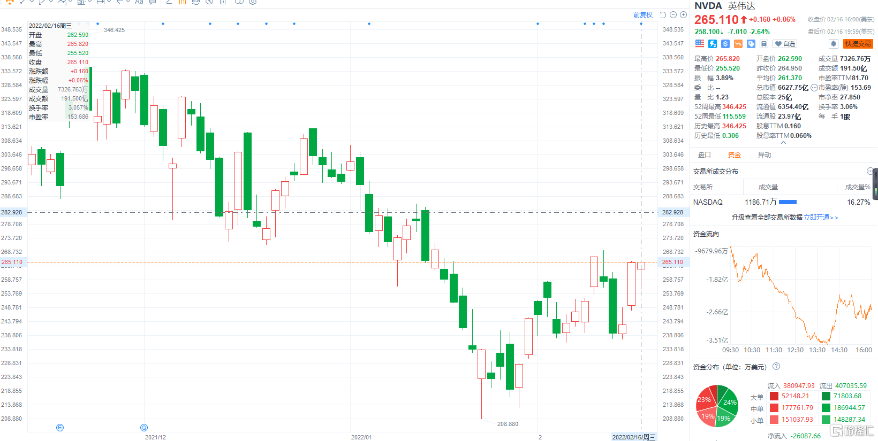Reset the chart view with the undo arrow

[663, 15]
